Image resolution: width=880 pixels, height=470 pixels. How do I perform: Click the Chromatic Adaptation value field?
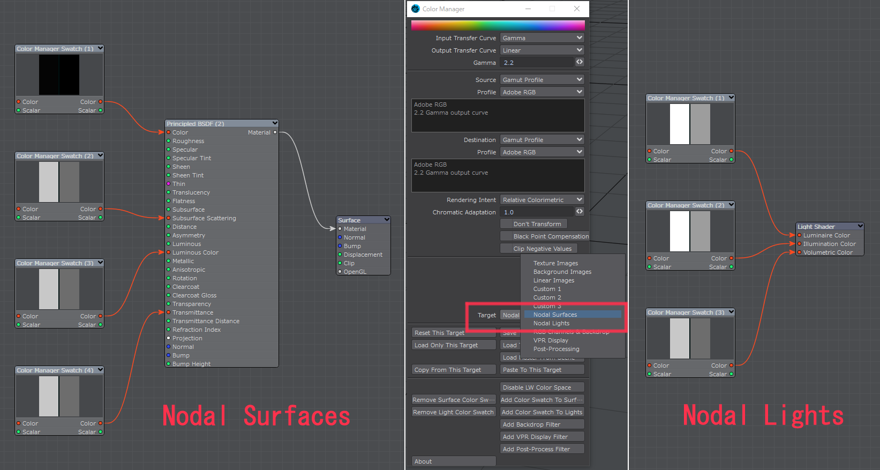click(x=537, y=212)
